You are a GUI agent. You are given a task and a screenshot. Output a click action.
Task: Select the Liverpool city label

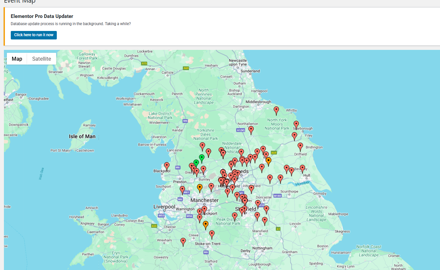(165, 207)
